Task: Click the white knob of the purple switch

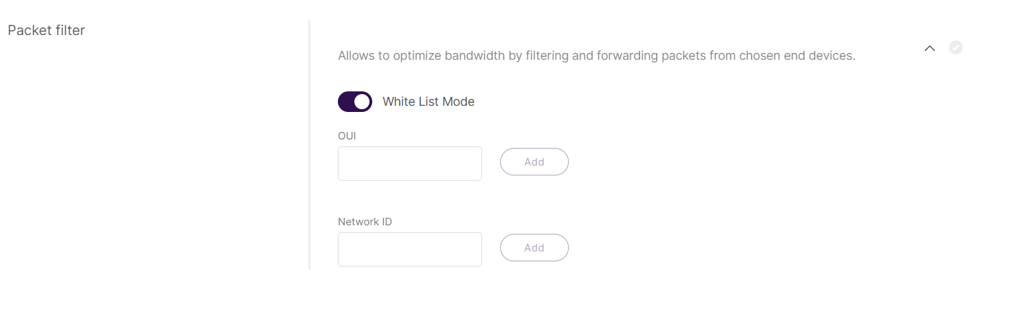Action: (x=363, y=102)
